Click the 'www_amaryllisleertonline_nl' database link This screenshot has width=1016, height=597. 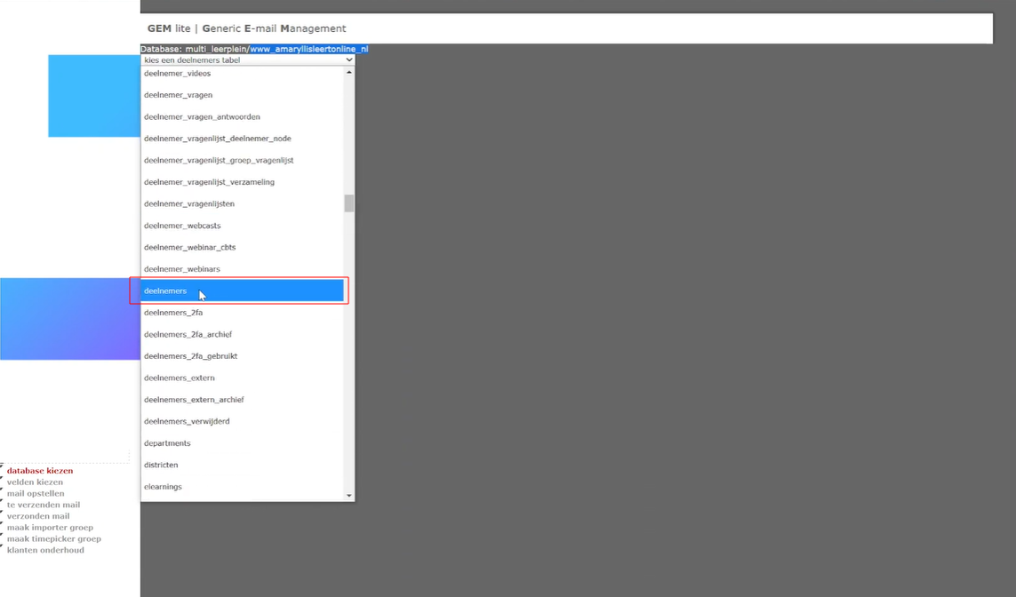308,50
